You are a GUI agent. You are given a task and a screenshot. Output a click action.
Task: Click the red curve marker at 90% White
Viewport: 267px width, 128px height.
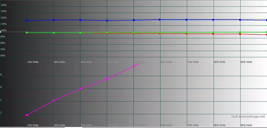coord(240,34)
